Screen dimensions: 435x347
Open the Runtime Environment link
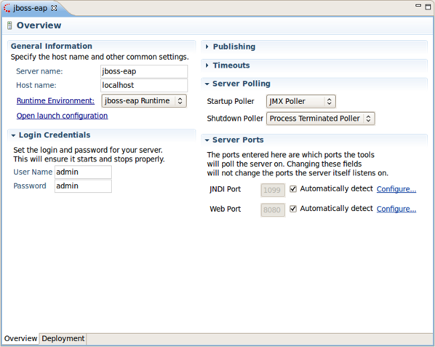click(56, 100)
